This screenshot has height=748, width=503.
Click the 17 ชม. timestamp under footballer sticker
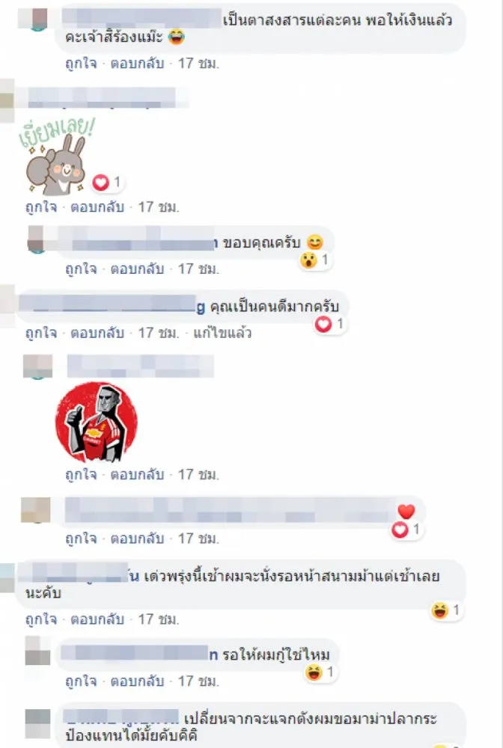coord(198,475)
